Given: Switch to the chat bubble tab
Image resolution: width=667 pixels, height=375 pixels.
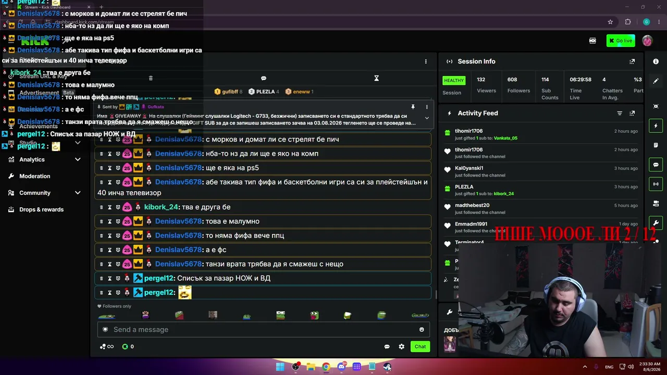Looking at the screenshot, I should pyautogui.click(x=264, y=78).
